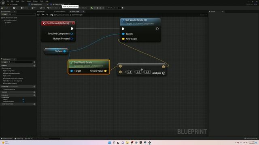Collapse the EventGraph tree item
This screenshot has width=259, height=145.
[2, 68]
